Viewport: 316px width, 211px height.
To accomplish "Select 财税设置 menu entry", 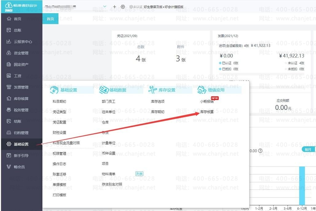I will coord(60,133).
